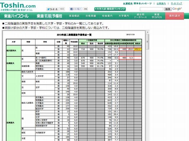The width and height of the screenshot is (189, 141).
Task: Click the red 資料請求 button
Action: [175, 16]
